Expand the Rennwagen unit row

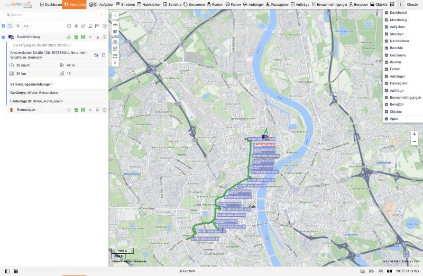pyautogui.click(x=26, y=110)
